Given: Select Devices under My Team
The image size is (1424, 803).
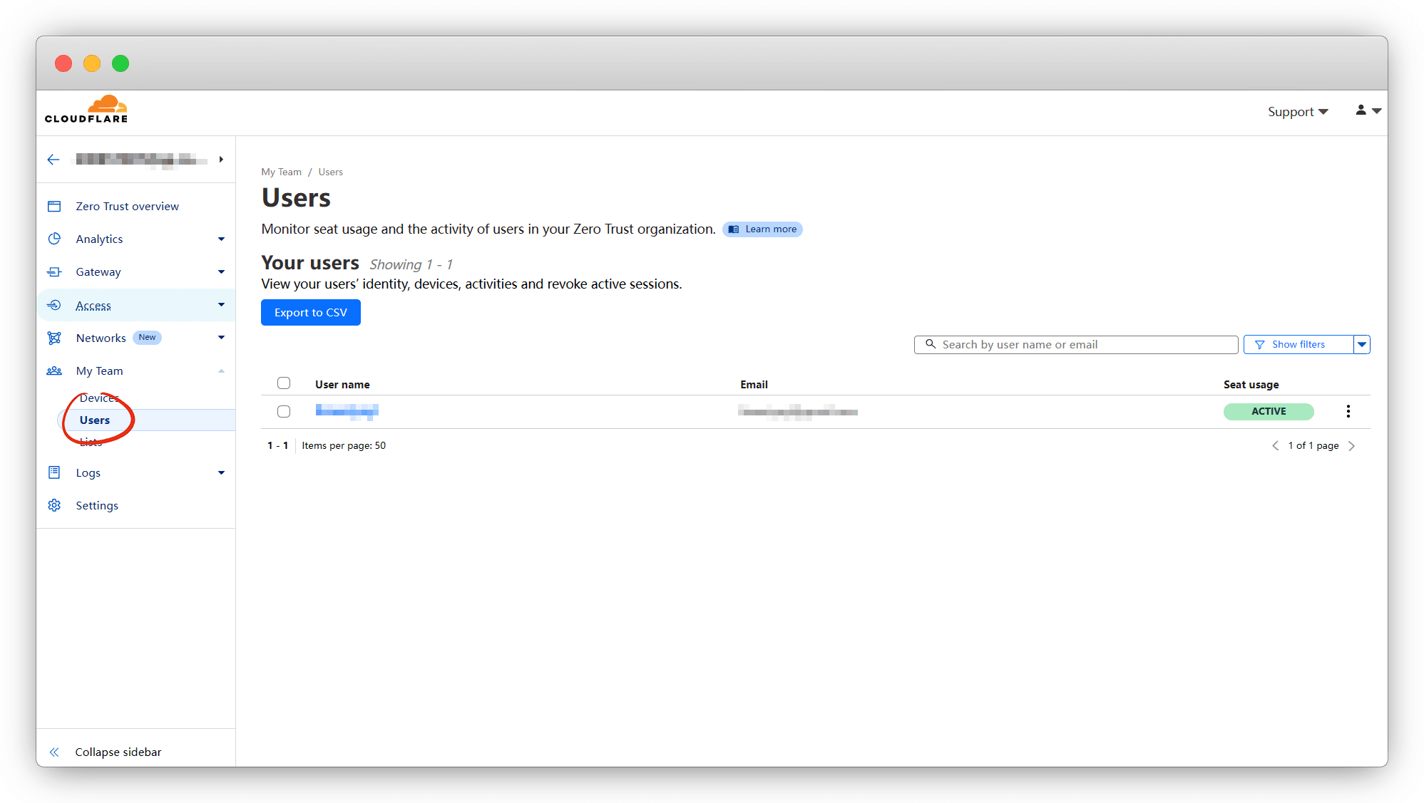Looking at the screenshot, I should 99,398.
